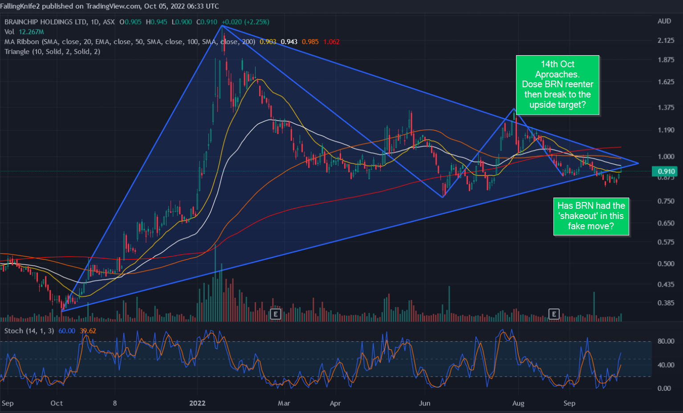This screenshot has width=683, height=413.
Task: Select the '14th Oct Aproaches' green note
Action: (557, 85)
